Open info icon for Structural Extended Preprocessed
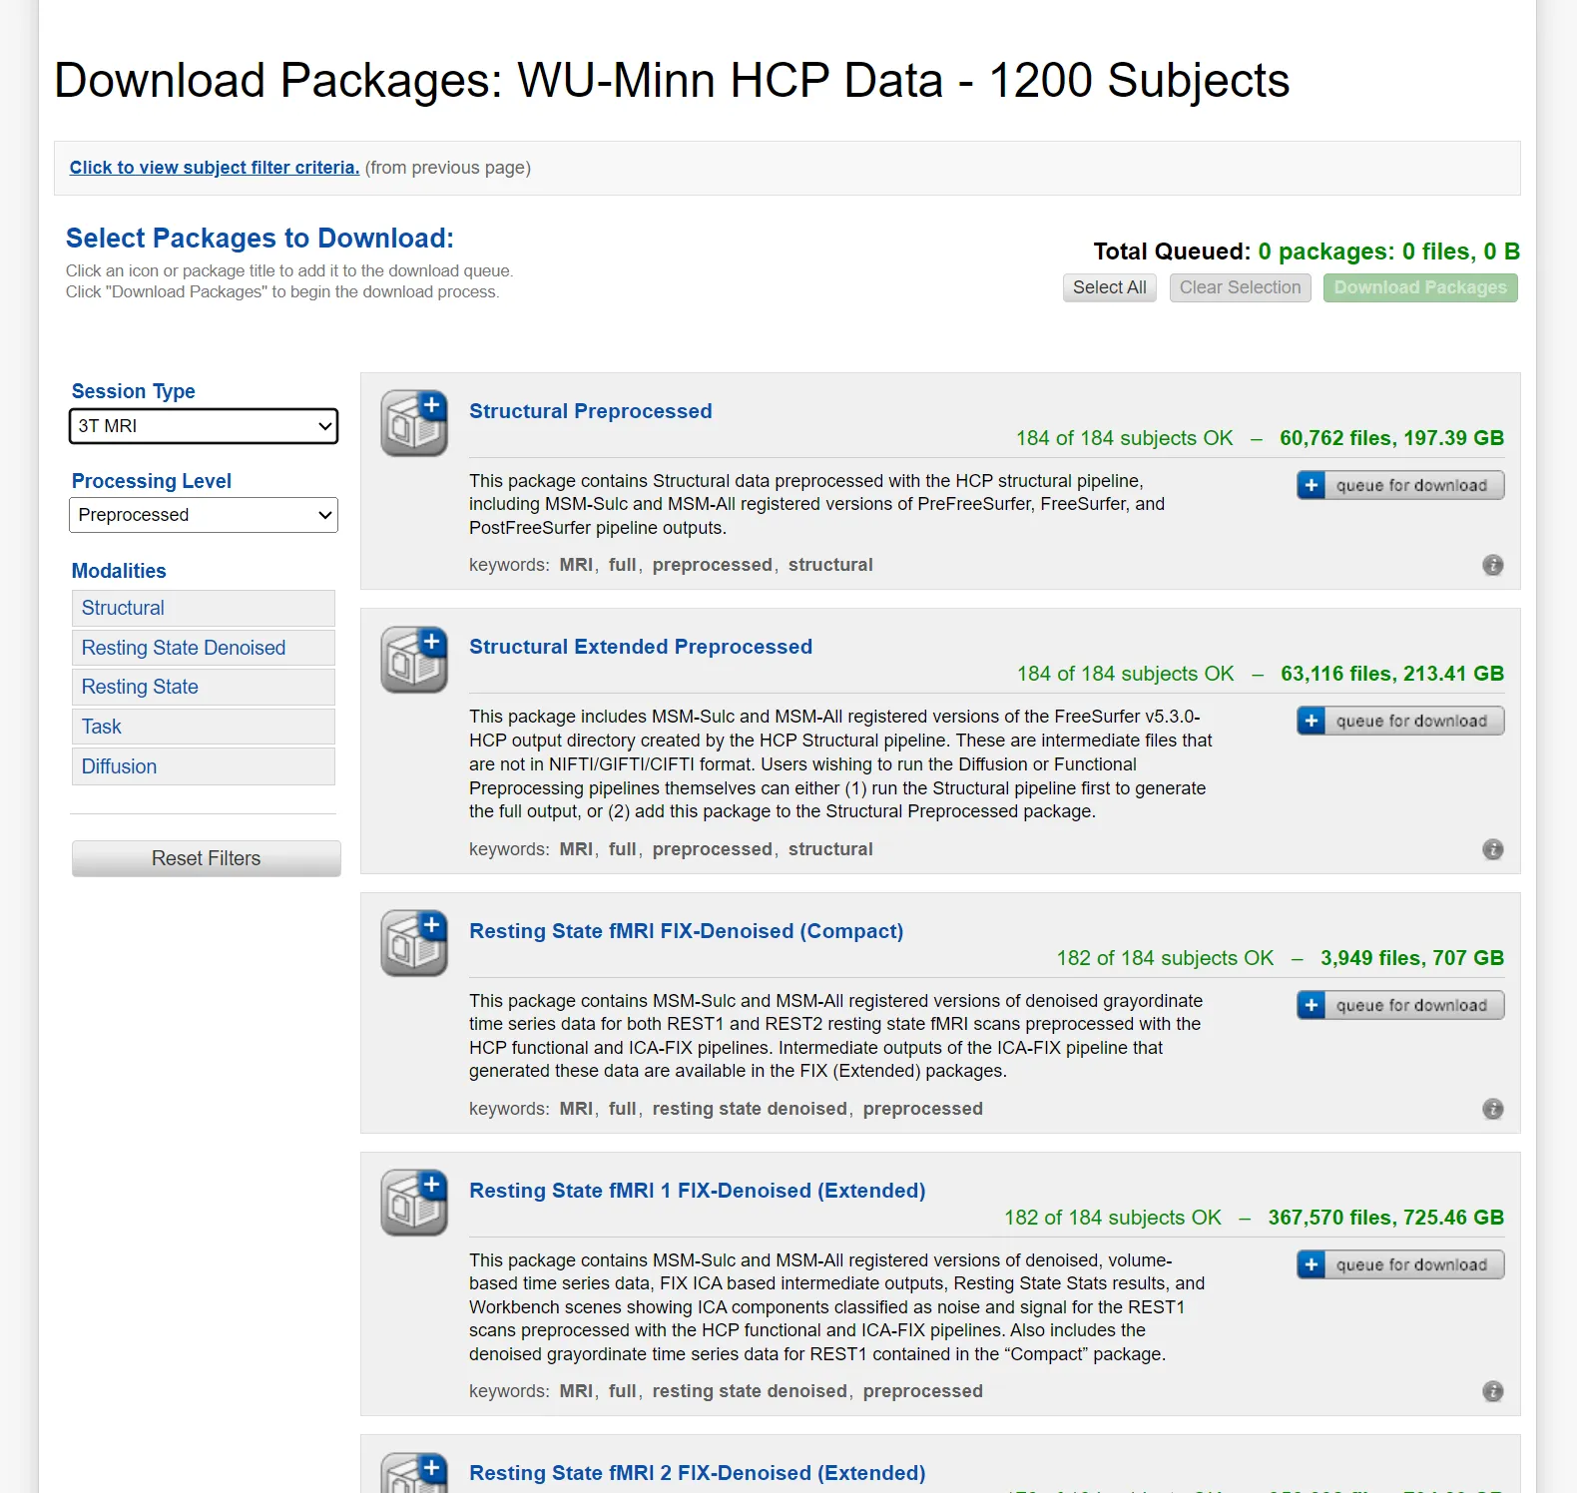 tap(1493, 849)
